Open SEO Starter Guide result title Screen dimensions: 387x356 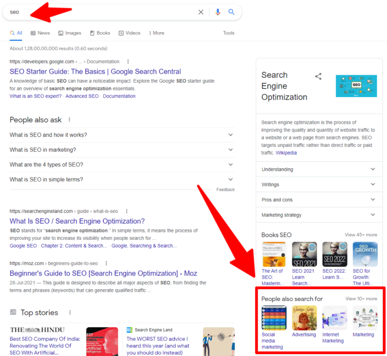95,72
